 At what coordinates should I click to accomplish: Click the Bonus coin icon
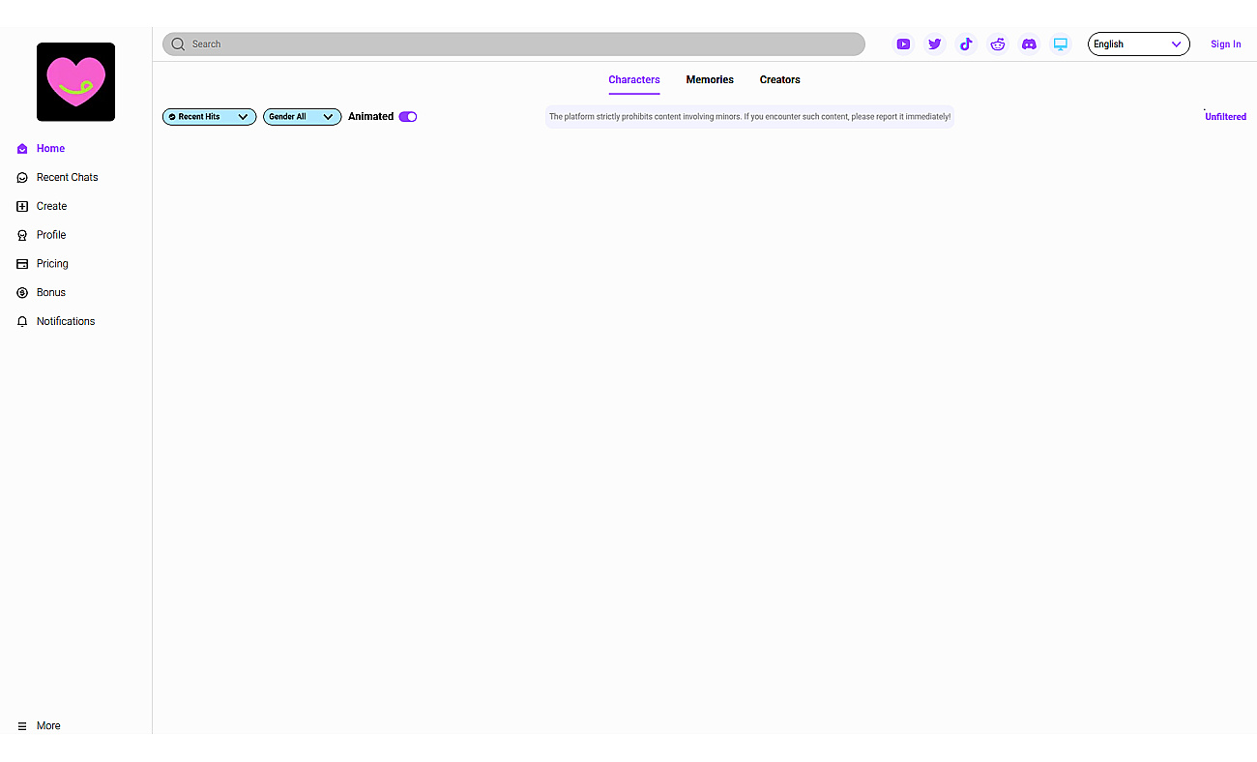point(22,293)
